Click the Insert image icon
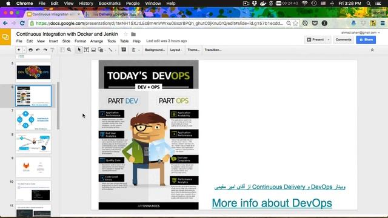The width and height of the screenshot is (388, 218). [93, 50]
